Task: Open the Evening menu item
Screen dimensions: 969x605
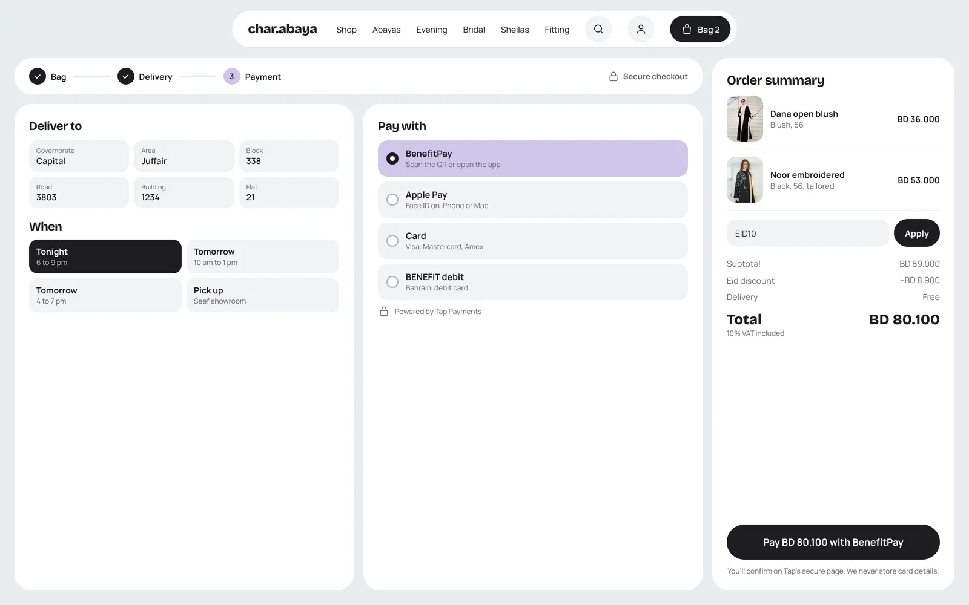Action: (432, 30)
